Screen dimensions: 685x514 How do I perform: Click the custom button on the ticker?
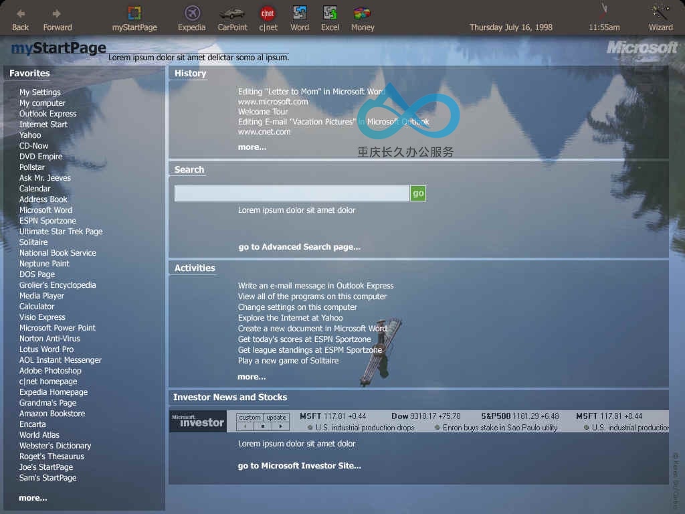[250, 418]
